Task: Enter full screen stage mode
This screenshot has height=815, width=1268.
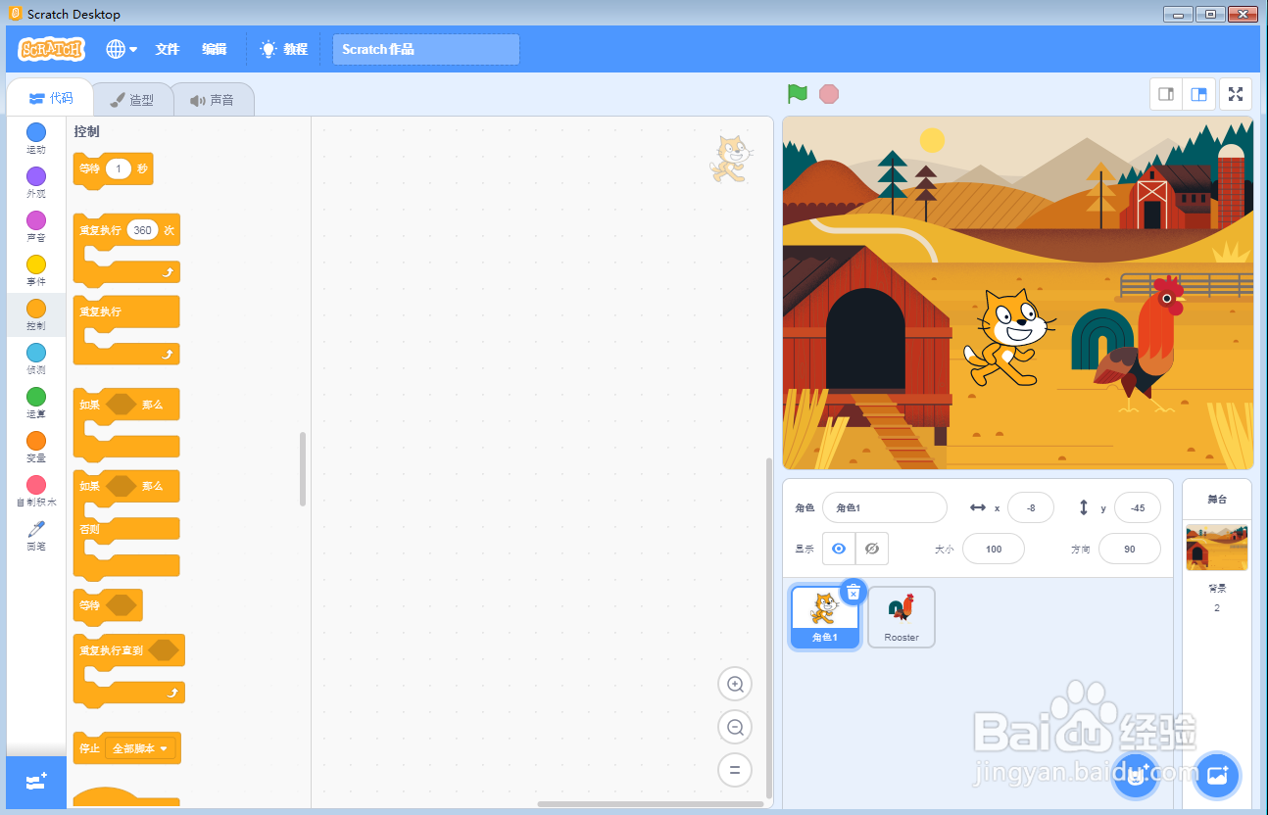Action: pos(1237,94)
